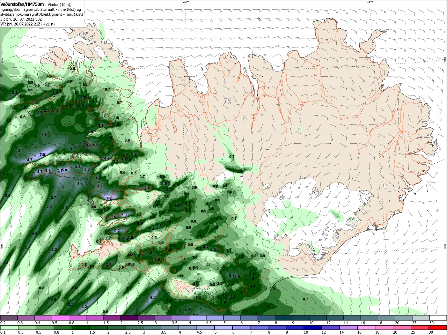Screen dimensions: 447x335
Task: Pick the magenta 1.5–2 swatch in the upper legend row
Action: tap(111, 318)
